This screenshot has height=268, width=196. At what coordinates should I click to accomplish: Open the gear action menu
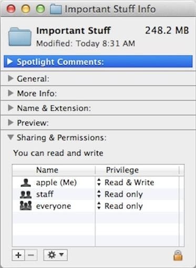(x=55, y=255)
